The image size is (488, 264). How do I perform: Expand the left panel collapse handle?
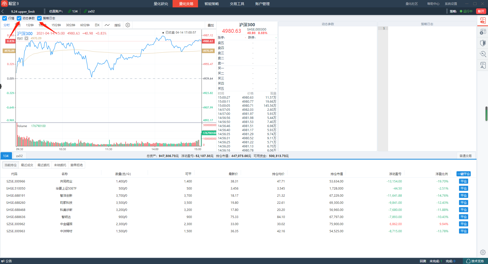point(1,86)
